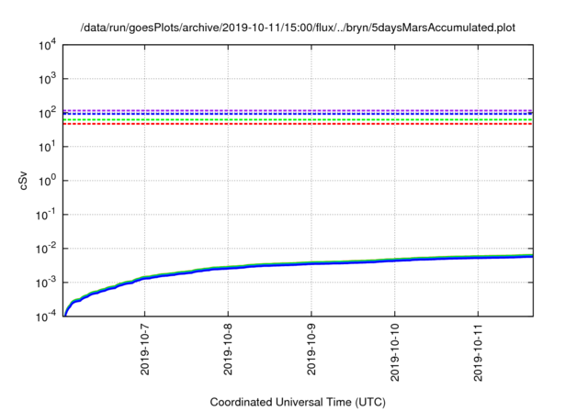Click the 10^3 y-axis tick label
This screenshot has width=588, height=411.
point(47,79)
